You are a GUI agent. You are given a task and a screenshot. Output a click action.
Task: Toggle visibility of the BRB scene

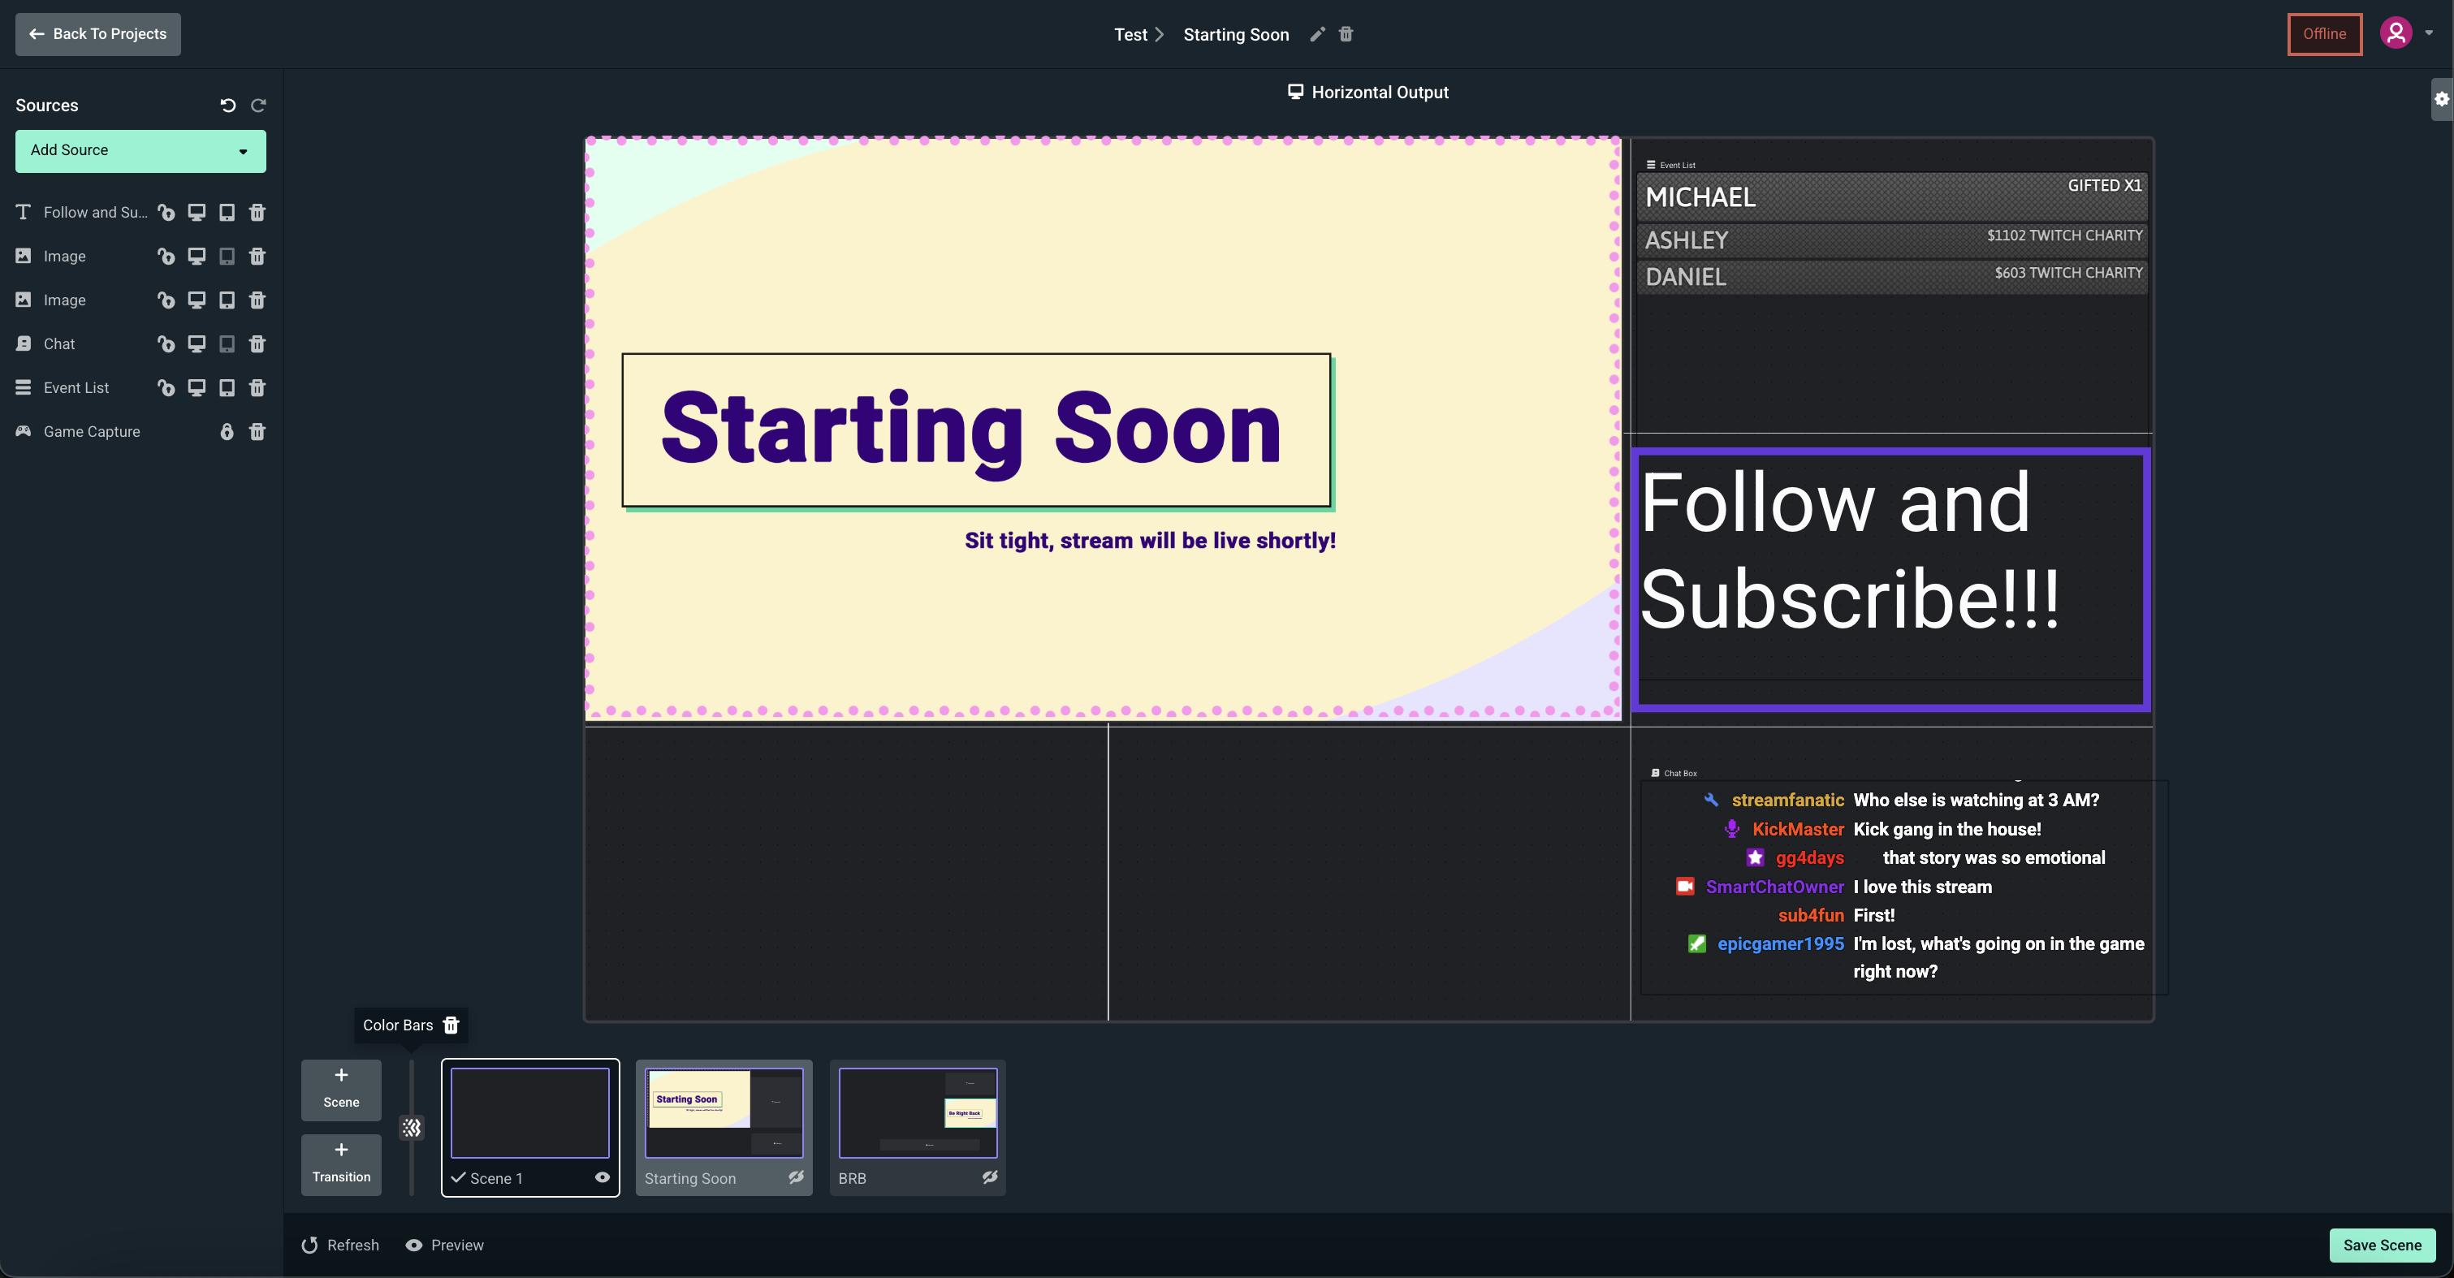pos(990,1177)
